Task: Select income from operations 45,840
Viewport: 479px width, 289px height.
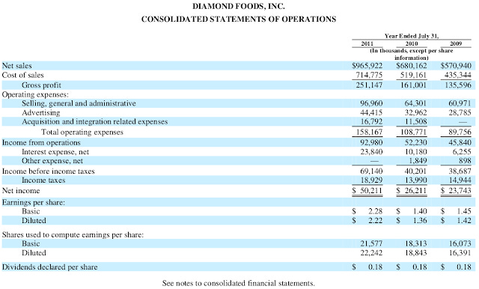Action: tap(460, 143)
